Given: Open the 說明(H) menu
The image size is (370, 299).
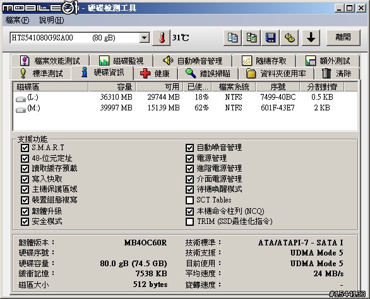Looking at the screenshot, I should [51, 20].
